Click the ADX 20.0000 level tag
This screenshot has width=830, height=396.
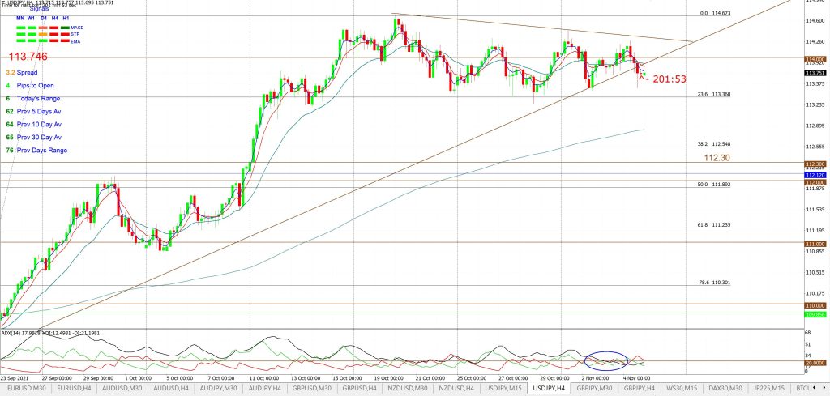point(815,363)
